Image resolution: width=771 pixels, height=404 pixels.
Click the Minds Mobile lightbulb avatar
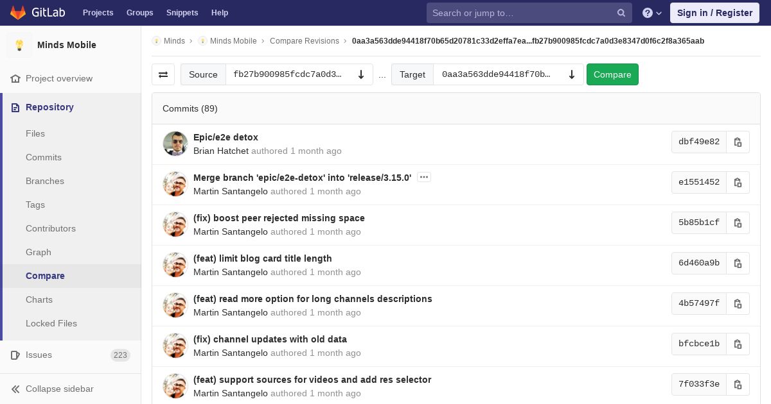pos(19,45)
